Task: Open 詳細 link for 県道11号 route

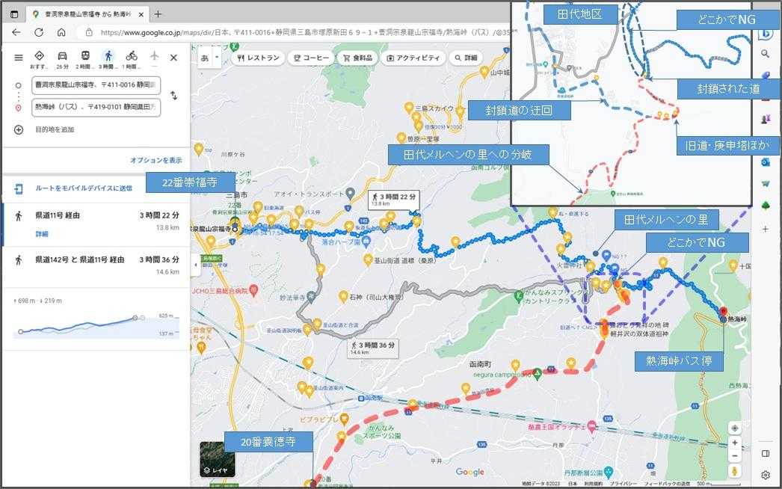Action: coord(42,234)
